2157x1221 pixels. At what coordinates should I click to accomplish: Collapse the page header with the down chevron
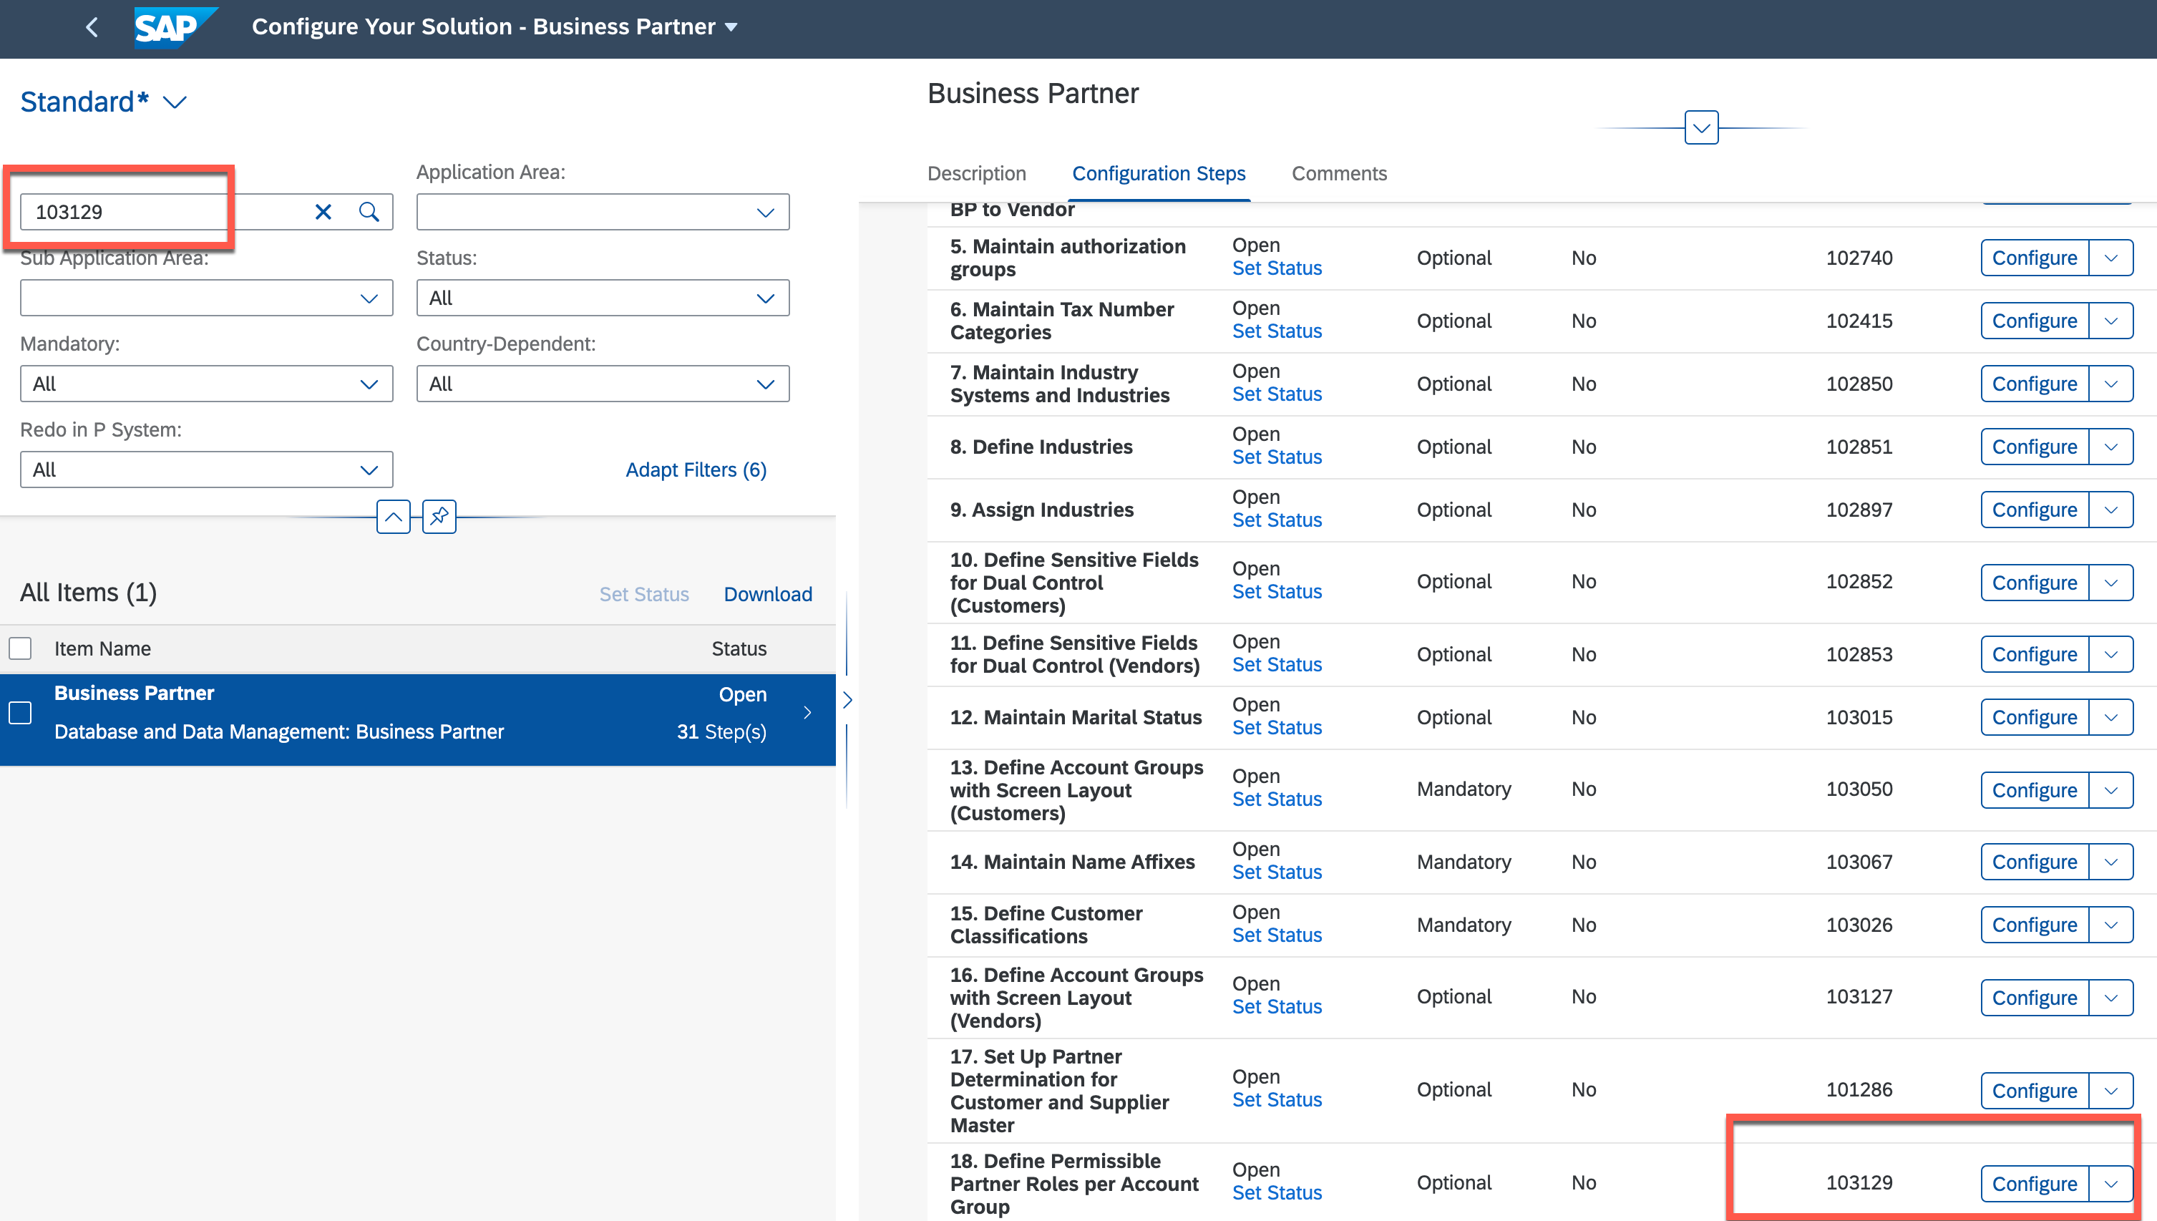(x=1700, y=127)
